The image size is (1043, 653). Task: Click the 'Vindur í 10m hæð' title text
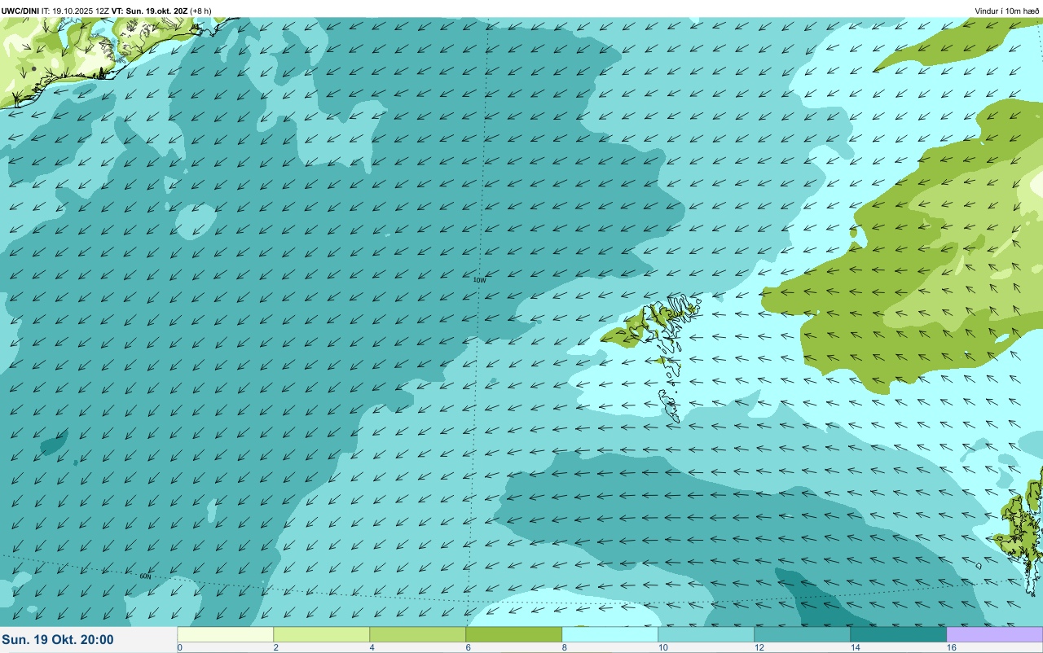[x=1007, y=11]
